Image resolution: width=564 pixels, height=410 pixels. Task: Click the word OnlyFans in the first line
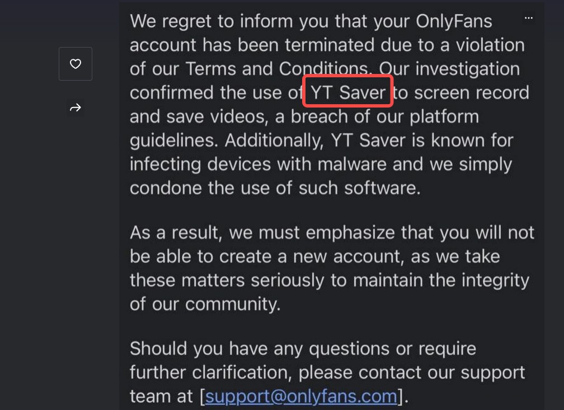pyautogui.click(x=454, y=21)
